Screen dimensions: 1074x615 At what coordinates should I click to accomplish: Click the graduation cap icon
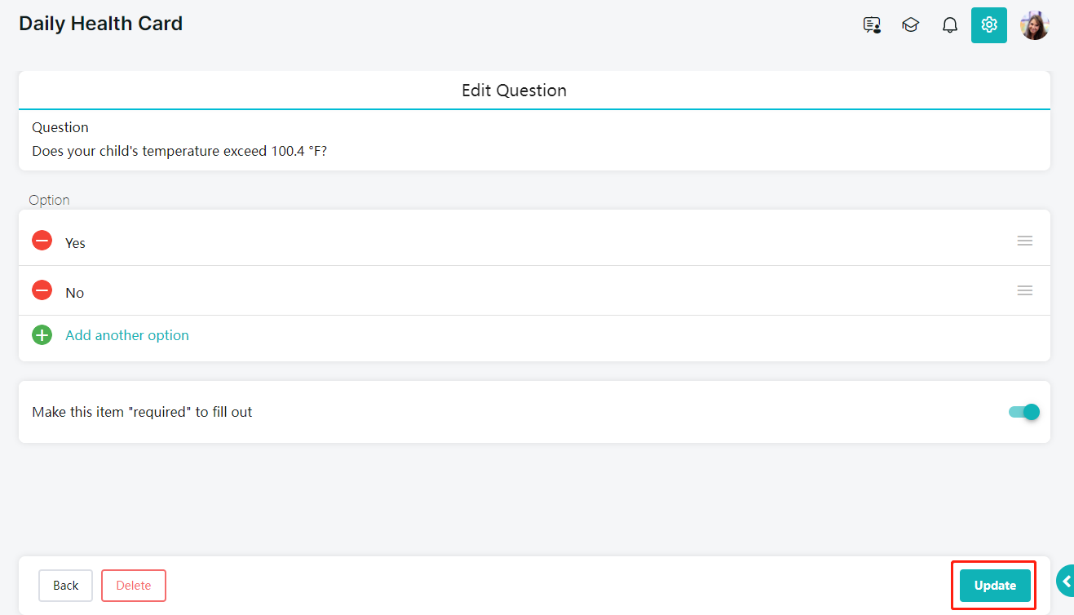coord(910,25)
